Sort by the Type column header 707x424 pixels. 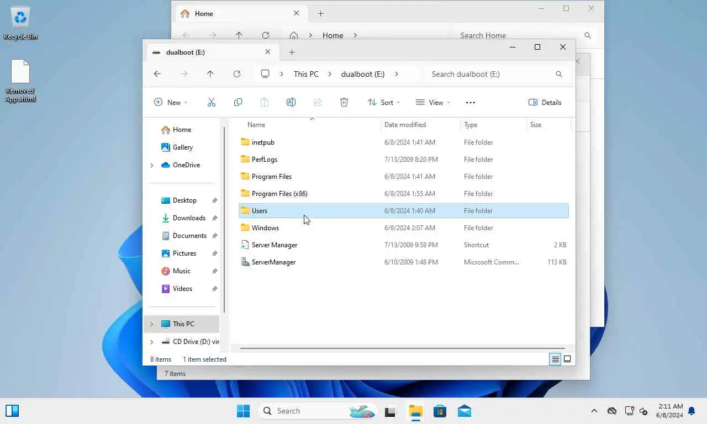(494, 125)
